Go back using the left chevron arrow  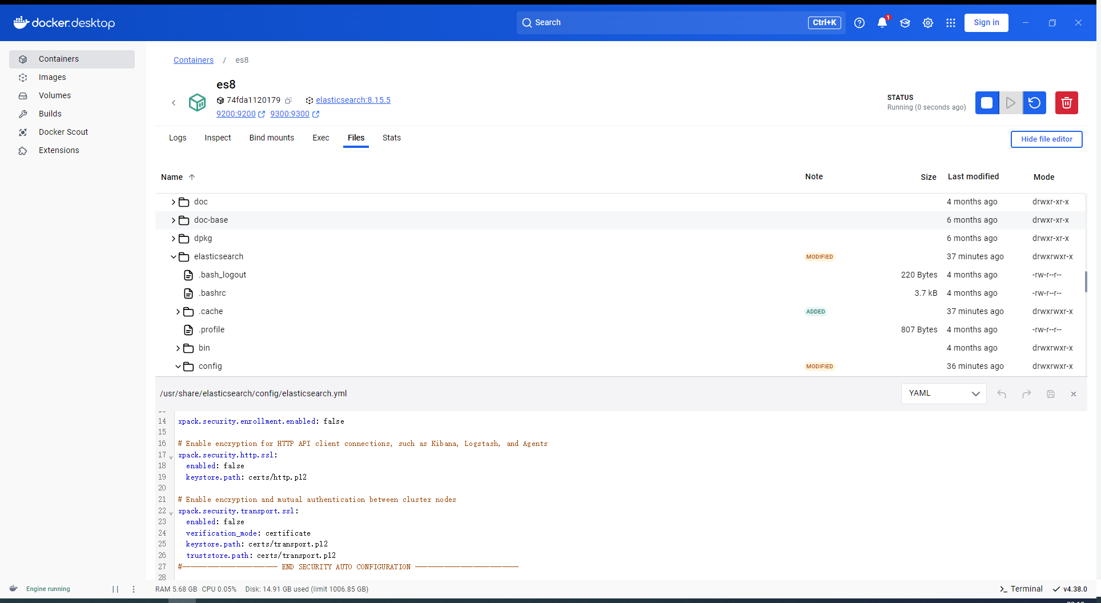174,103
